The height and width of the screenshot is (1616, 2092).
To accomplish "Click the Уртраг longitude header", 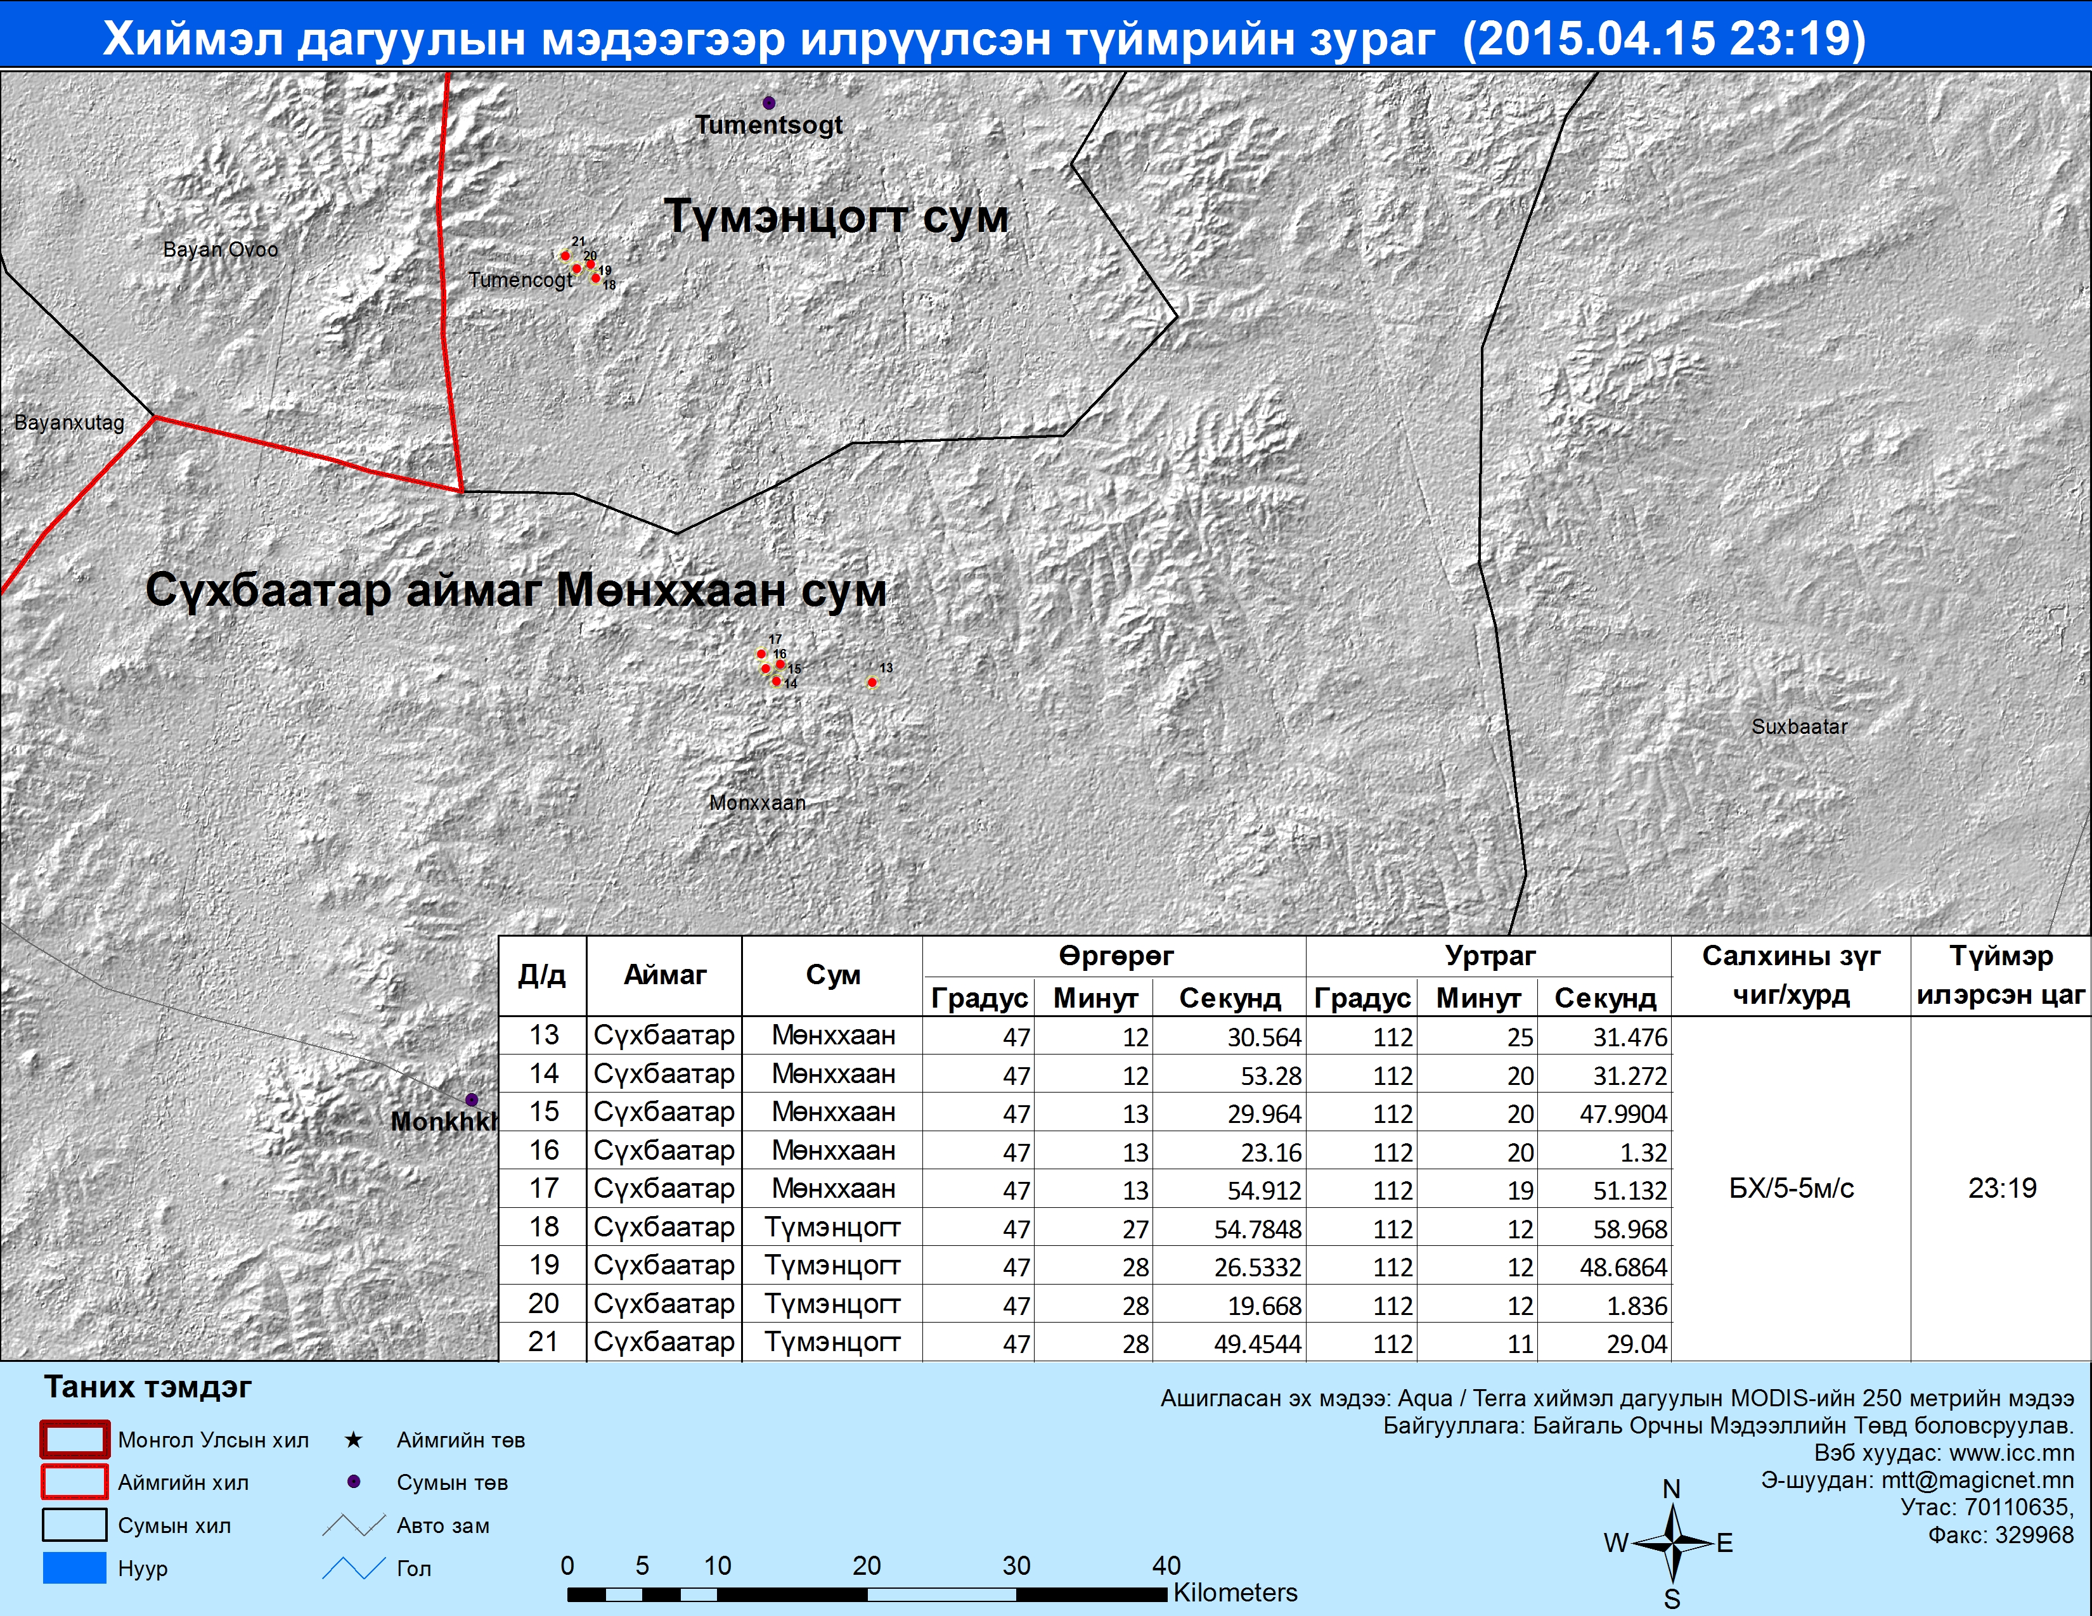I will [1490, 956].
